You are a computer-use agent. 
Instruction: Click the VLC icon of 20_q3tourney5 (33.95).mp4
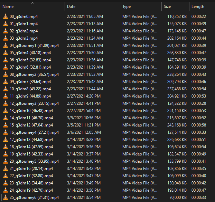tap(6, 161)
